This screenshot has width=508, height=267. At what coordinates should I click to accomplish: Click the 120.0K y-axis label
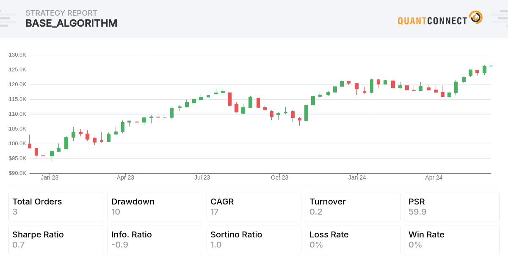click(x=17, y=84)
